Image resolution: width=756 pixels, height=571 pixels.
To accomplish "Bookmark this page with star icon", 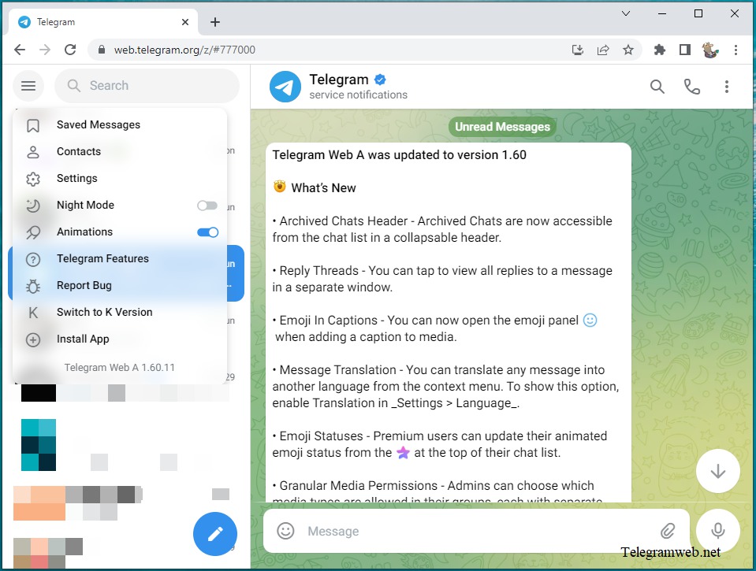I will [x=628, y=50].
